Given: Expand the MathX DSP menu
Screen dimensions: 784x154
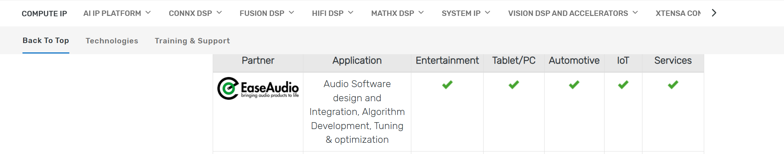Looking at the screenshot, I should pos(397,13).
